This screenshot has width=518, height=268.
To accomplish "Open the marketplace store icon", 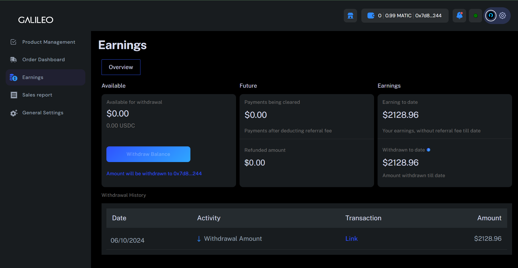I will coord(350,16).
